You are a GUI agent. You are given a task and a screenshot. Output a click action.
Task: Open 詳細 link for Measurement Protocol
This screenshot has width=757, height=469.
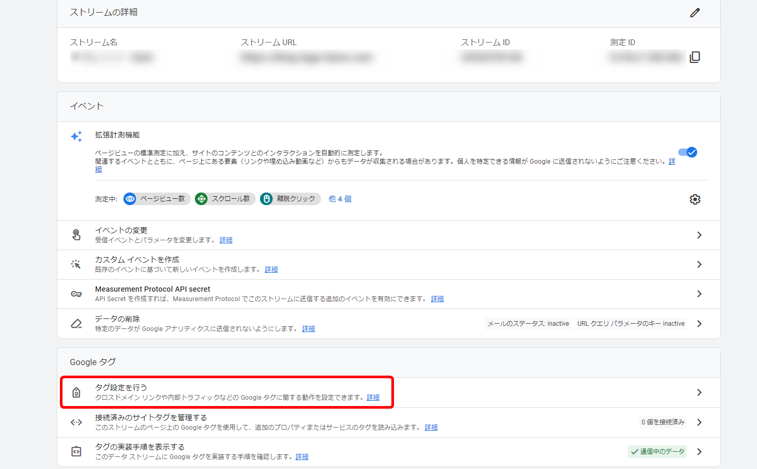[x=437, y=299]
